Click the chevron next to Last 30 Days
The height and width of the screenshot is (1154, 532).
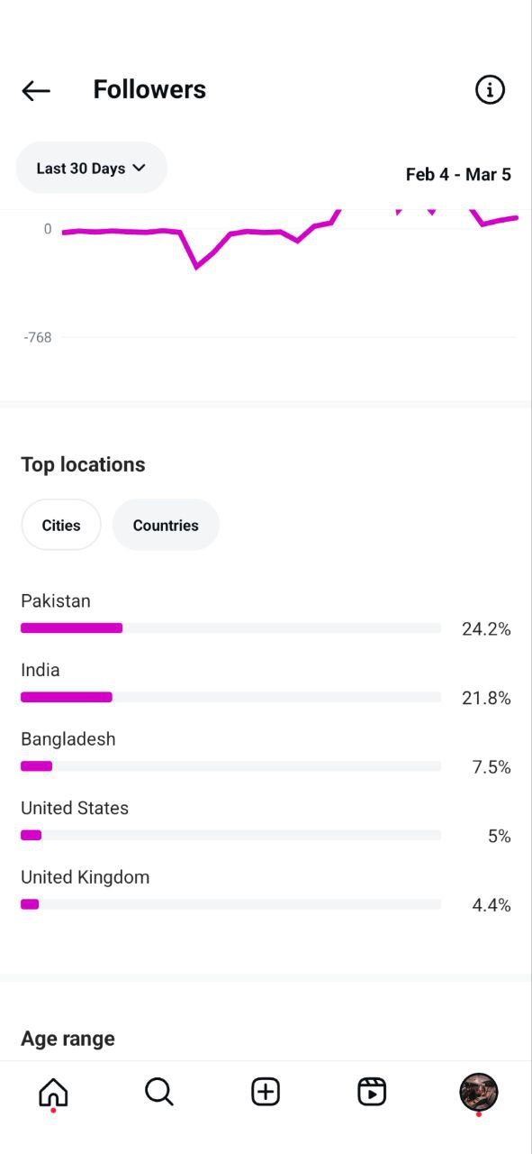point(139,168)
